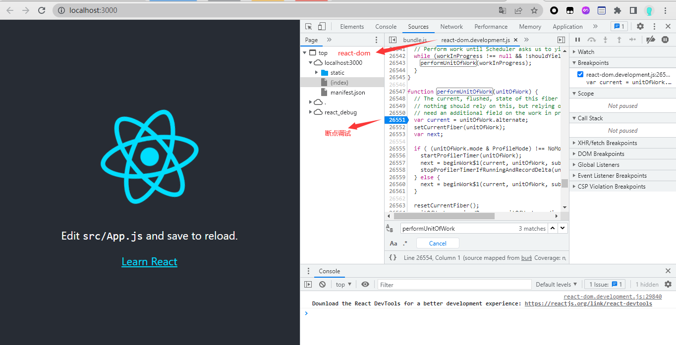This screenshot has height=345, width=676.
Task: Open the console drawer three-dot menu
Action: (308, 271)
